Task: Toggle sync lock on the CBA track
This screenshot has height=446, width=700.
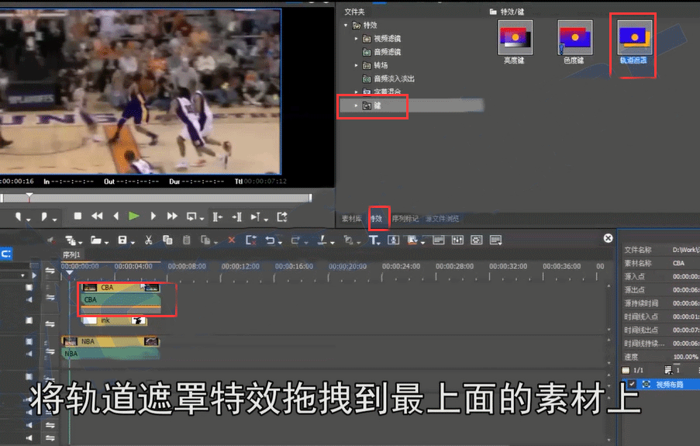Action: point(50,298)
